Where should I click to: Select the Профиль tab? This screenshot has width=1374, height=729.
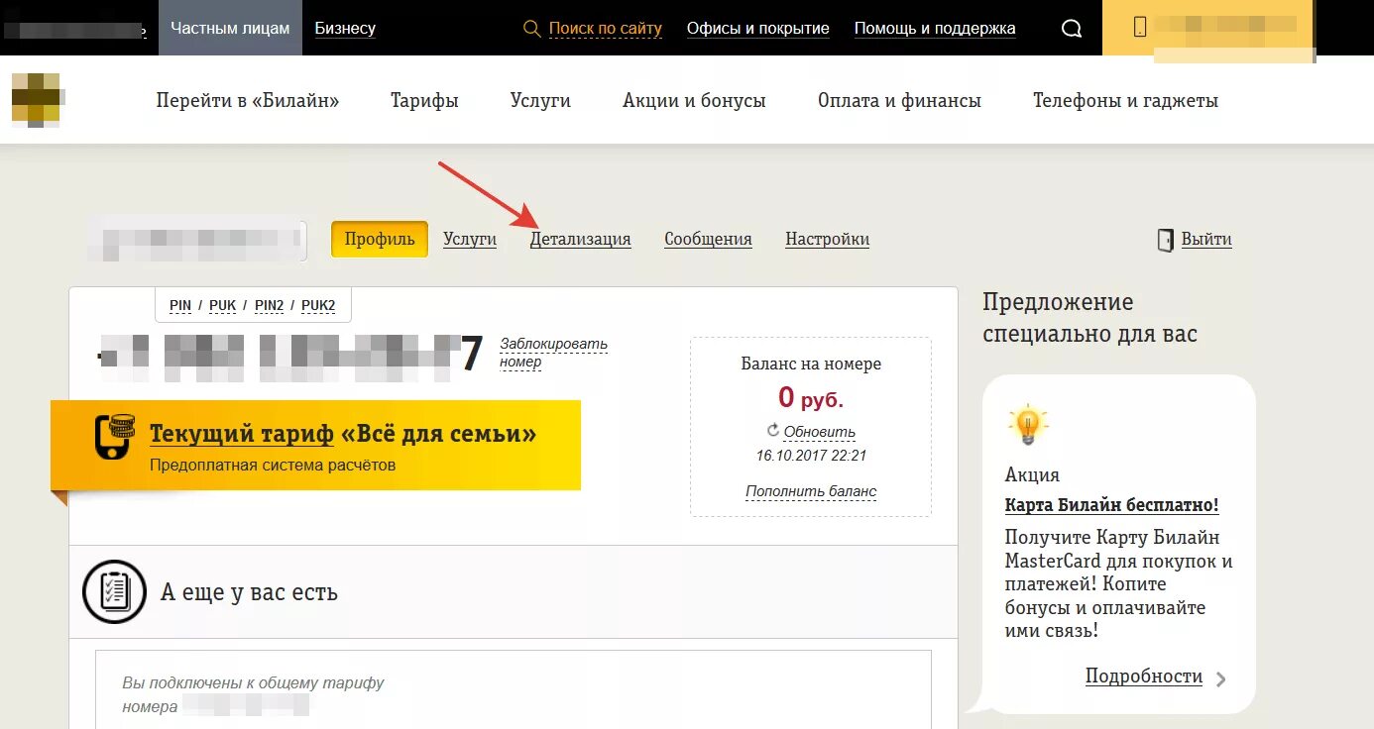click(380, 240)
